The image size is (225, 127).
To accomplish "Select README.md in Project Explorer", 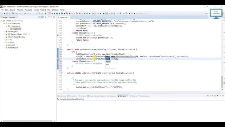I will click(12, 48).
